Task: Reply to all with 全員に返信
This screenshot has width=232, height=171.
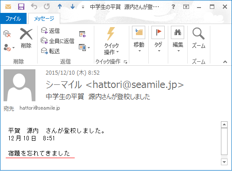Action: 58,41
